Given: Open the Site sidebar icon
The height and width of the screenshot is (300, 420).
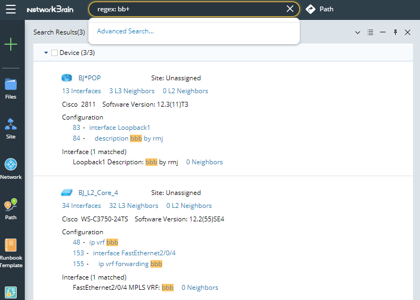Looking at the screenshot, I should coord(11,129).
